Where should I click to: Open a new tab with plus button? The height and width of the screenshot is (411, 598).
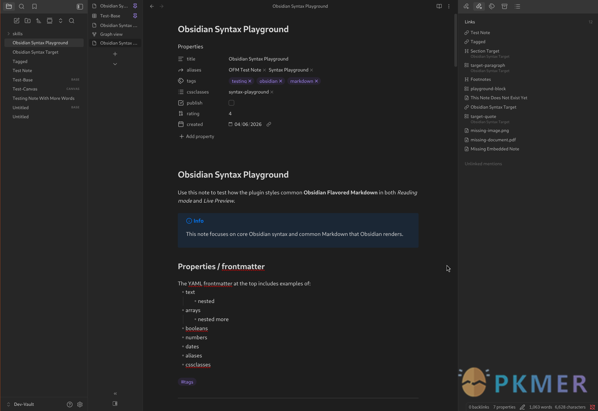(115, 54)
